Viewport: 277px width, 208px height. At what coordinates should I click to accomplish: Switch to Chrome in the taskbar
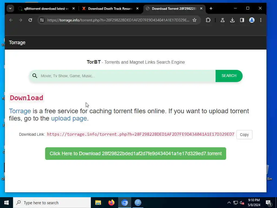point(124,203)
